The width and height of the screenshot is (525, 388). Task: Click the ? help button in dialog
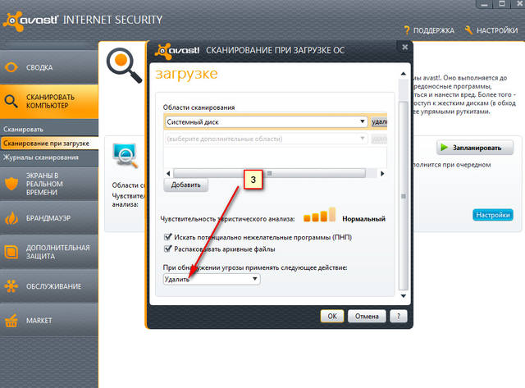[x=399, y=316]
